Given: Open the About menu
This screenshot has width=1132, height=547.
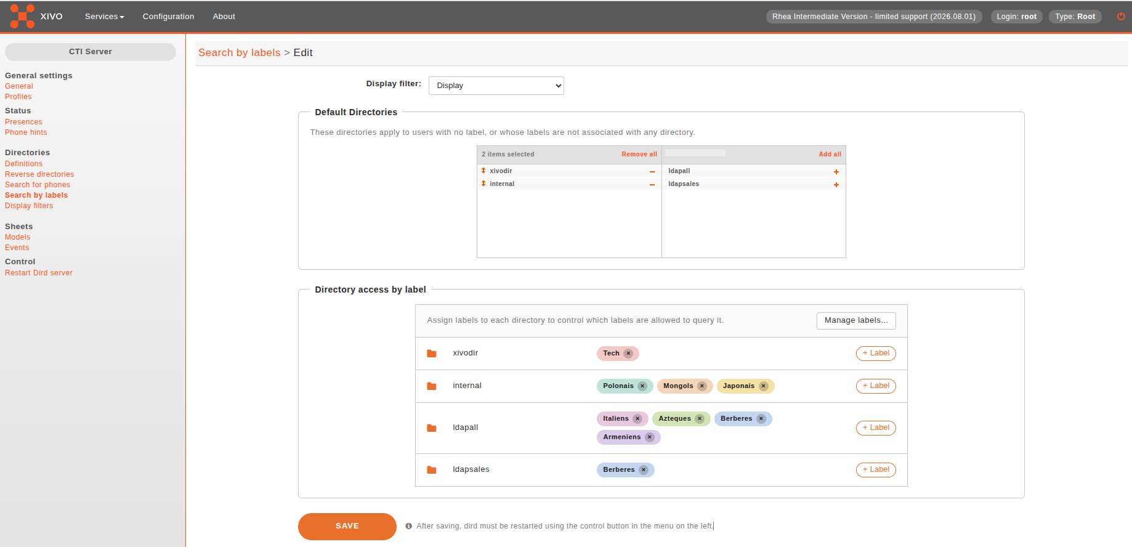Looking at the screenshot, I should [x=224, y=17].
